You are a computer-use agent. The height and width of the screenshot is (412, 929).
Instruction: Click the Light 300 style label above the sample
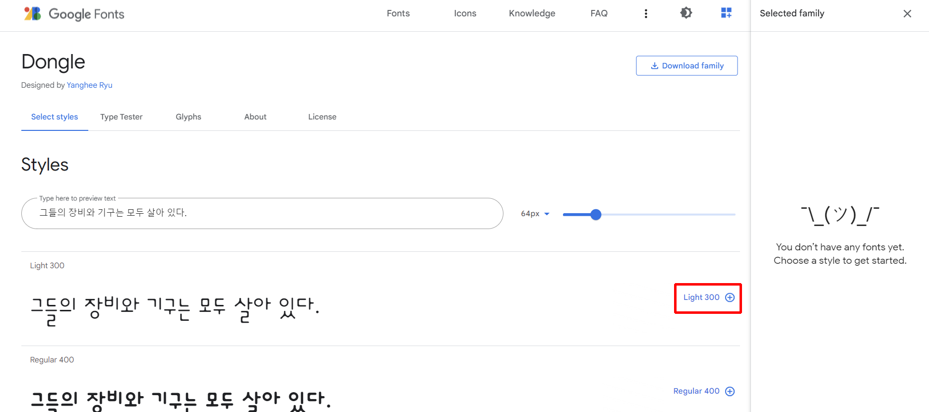point(47,266)
